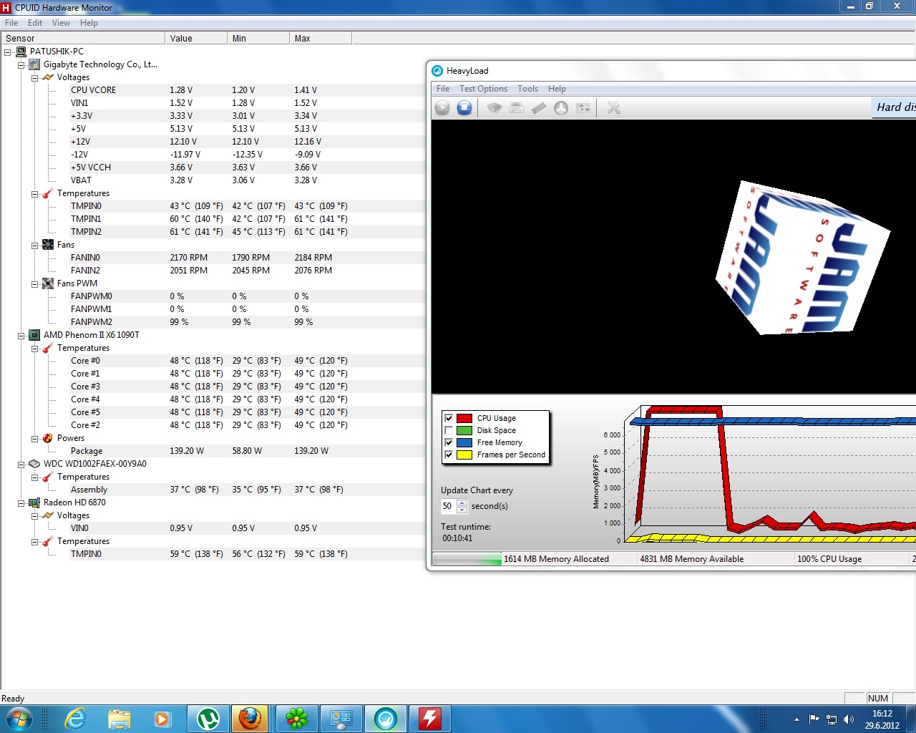Image resolution: width=916 pixels, height=733 pixels.
Task: Launch Internet Explorer from the taskbar
Action: tap(75, 719)
